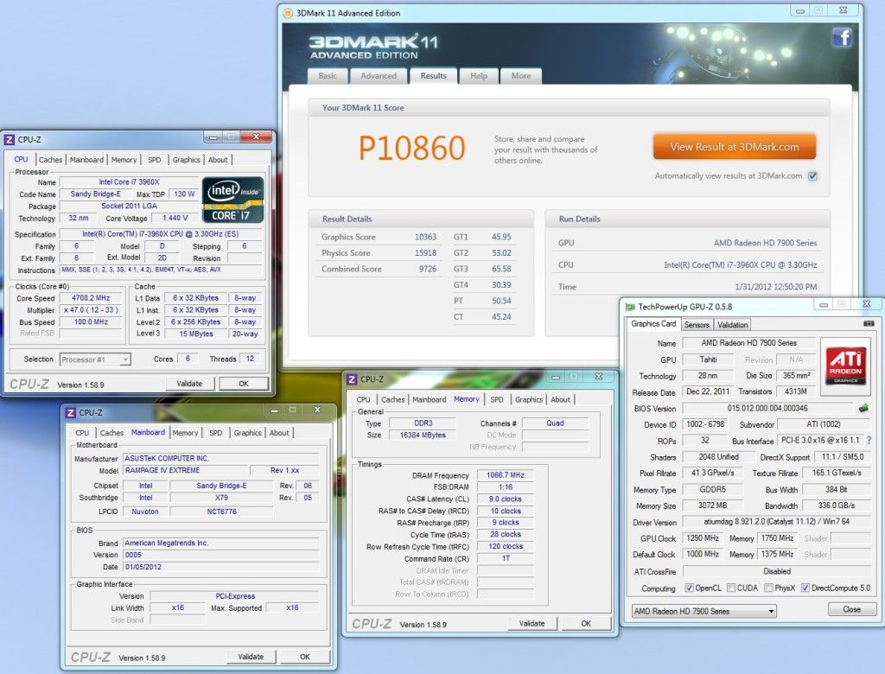Open CPU tab in CPU-Z Mainboard window
The image size is (885, 674).
coord(82,433)
